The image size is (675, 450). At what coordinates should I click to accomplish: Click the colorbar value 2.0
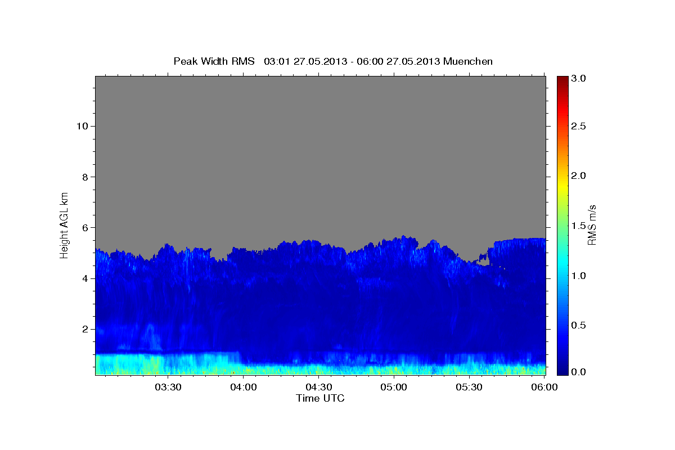click(x=580, y=176)
